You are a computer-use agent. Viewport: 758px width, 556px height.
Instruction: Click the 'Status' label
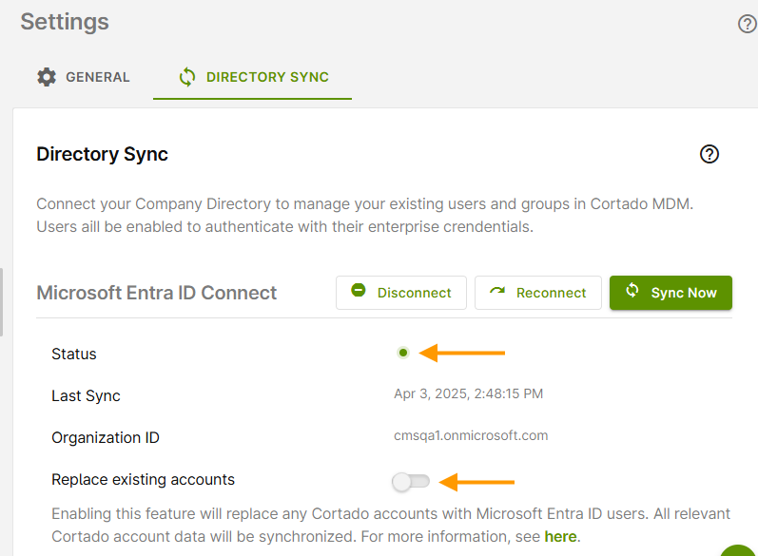[74, 355]
